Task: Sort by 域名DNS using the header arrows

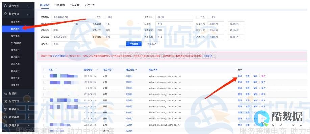Action: [x=159, y=70]
